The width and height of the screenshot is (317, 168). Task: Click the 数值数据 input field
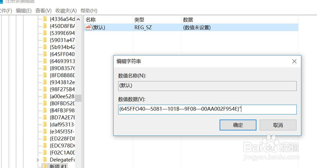(x=207, y=109)
